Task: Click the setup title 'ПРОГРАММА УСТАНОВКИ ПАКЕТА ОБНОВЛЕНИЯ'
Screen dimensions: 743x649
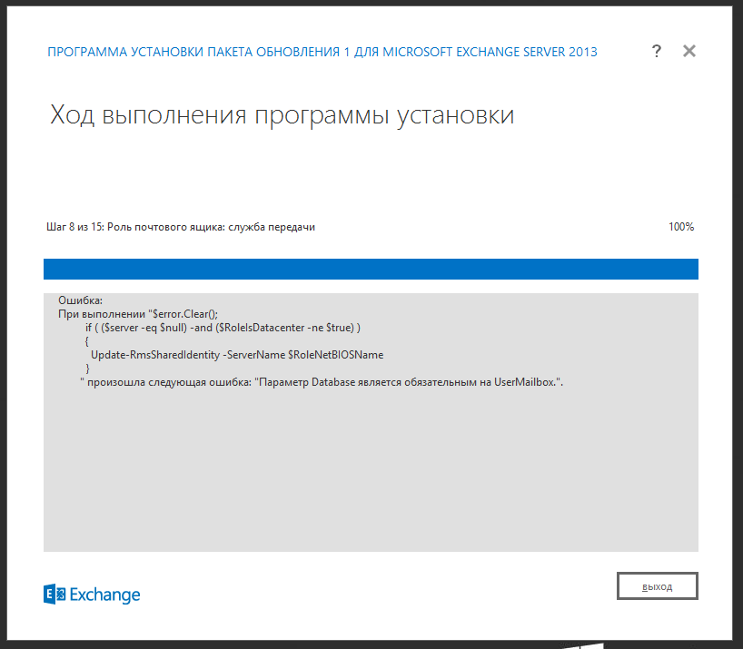Action: coord(322,52)
